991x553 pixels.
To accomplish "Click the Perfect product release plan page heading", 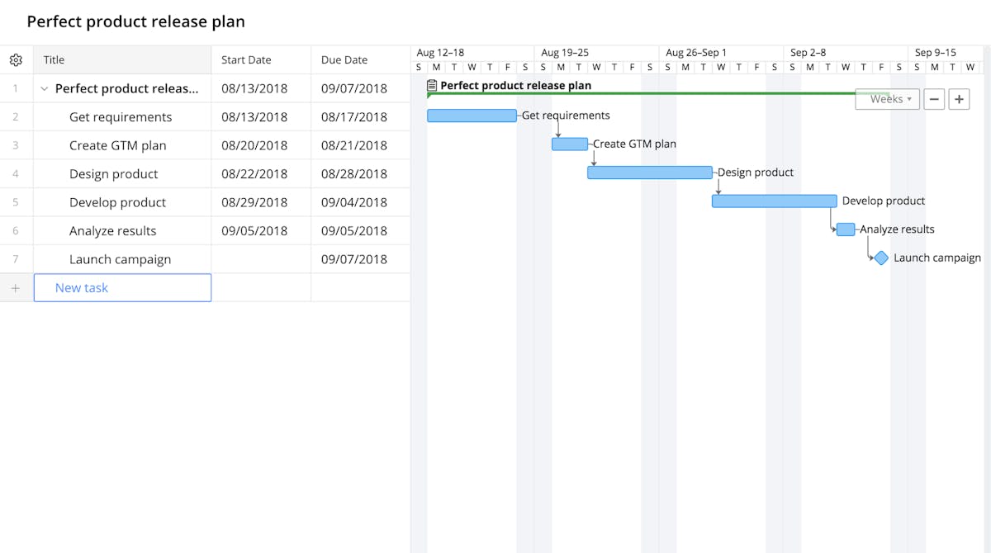I will [x=135, y=21].
